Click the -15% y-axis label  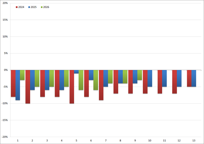click(5, 120)
